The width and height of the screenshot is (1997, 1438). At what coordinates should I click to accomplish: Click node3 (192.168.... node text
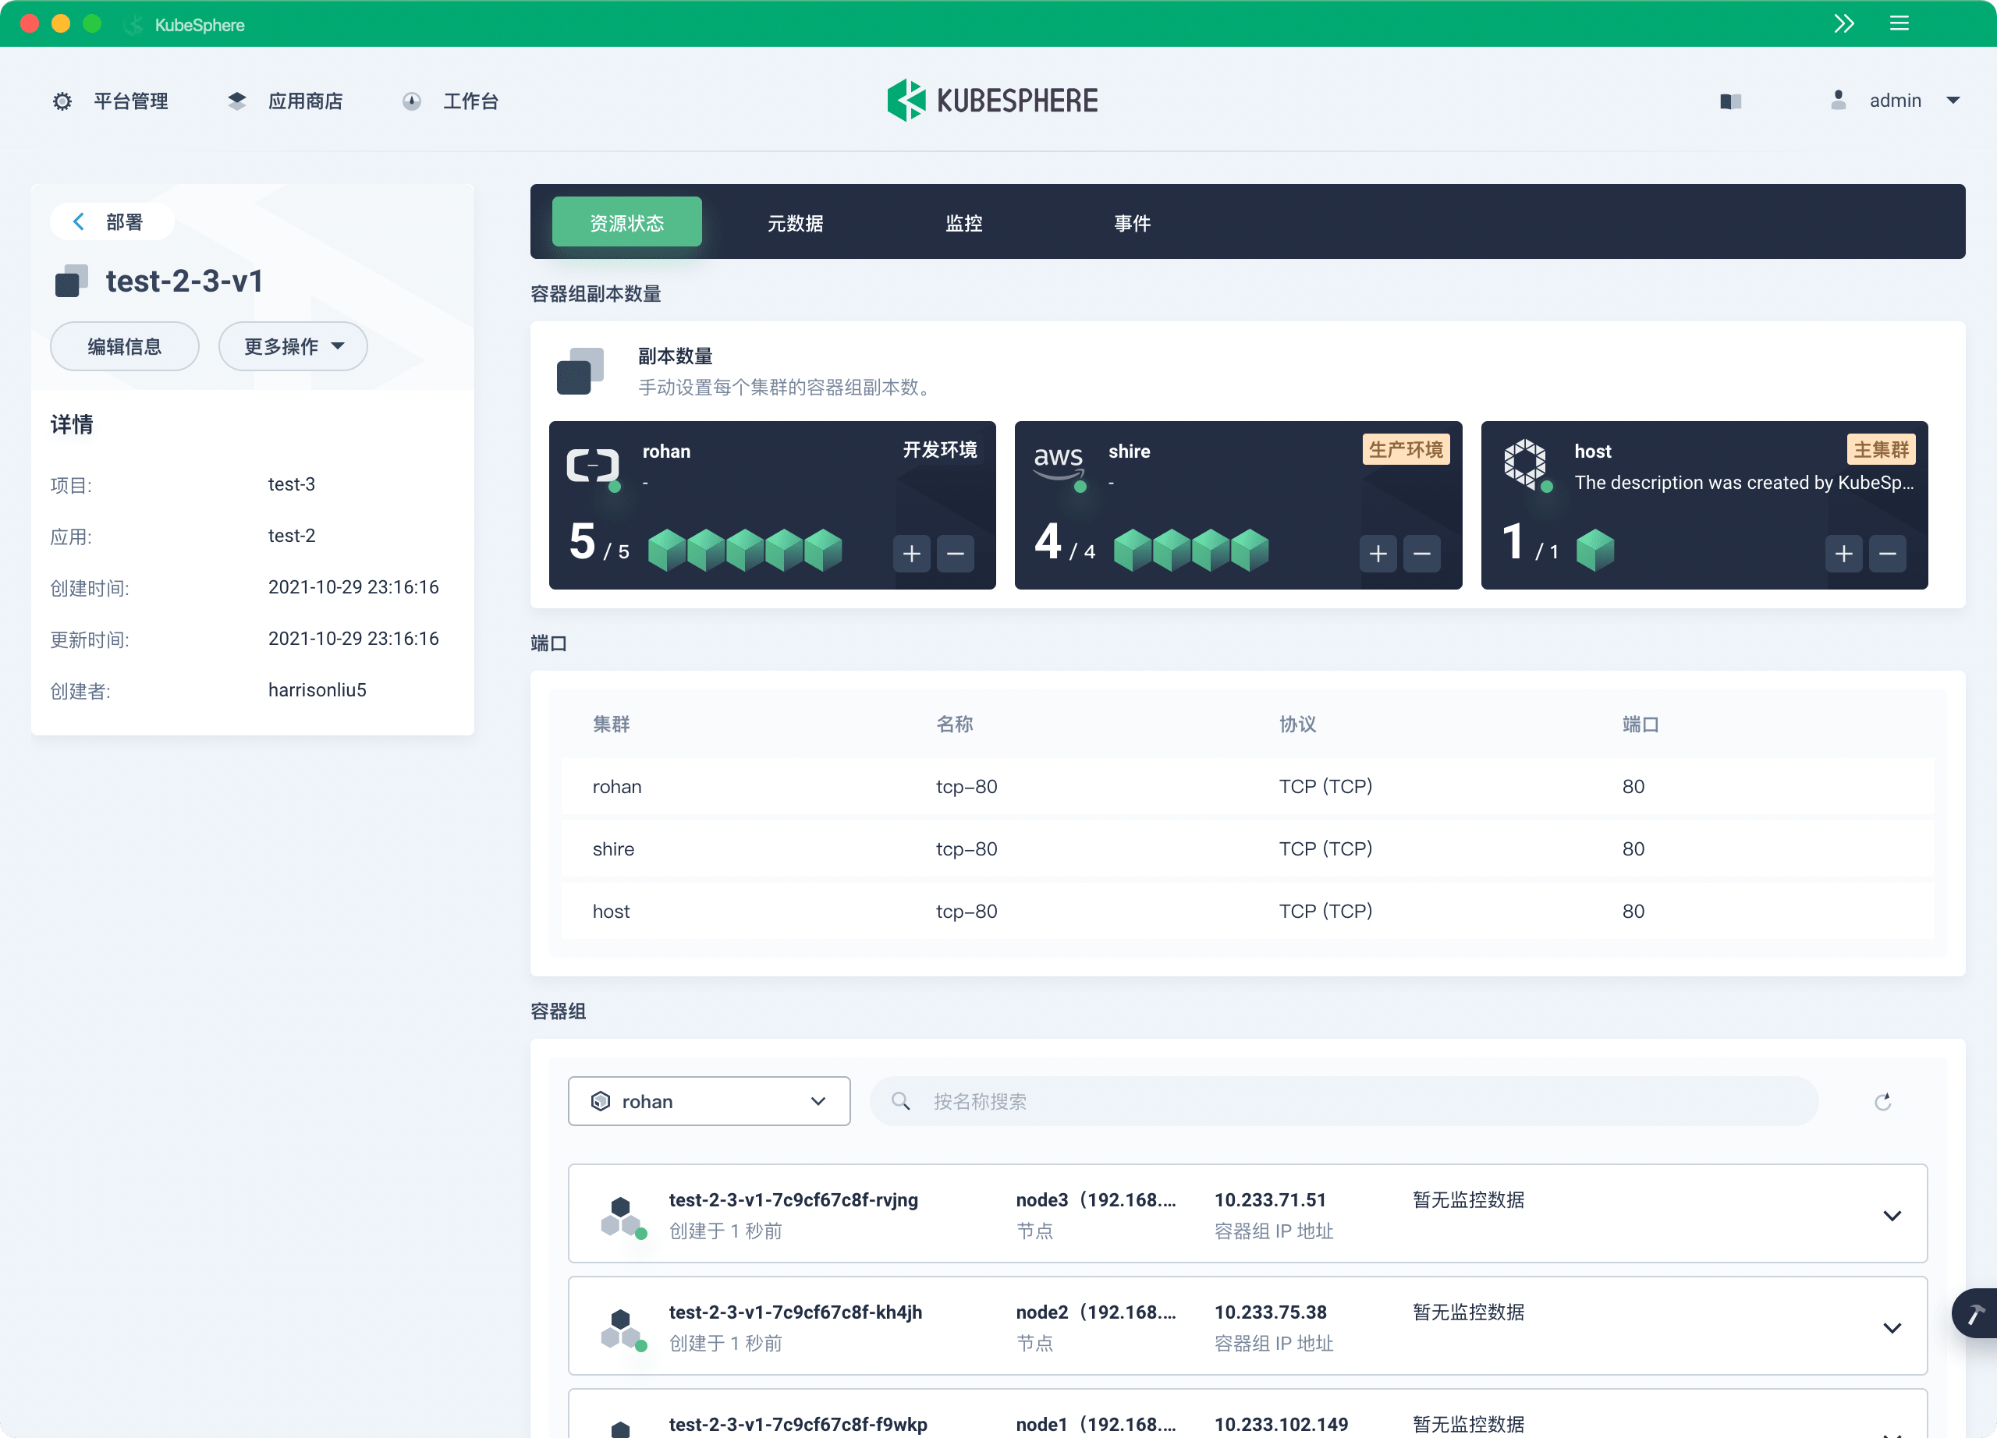[1095, 1199]
